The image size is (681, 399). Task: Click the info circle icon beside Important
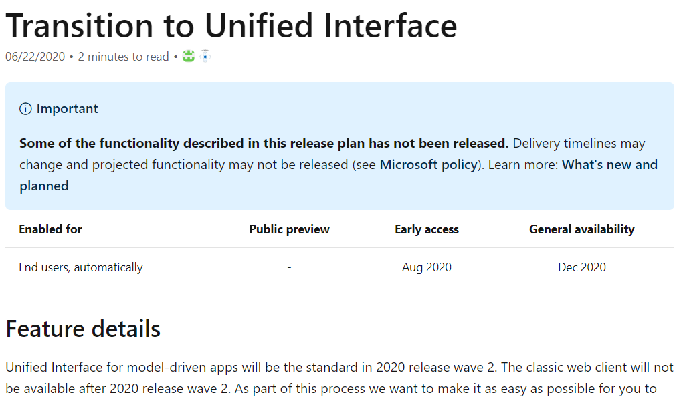tap(25, 109)
